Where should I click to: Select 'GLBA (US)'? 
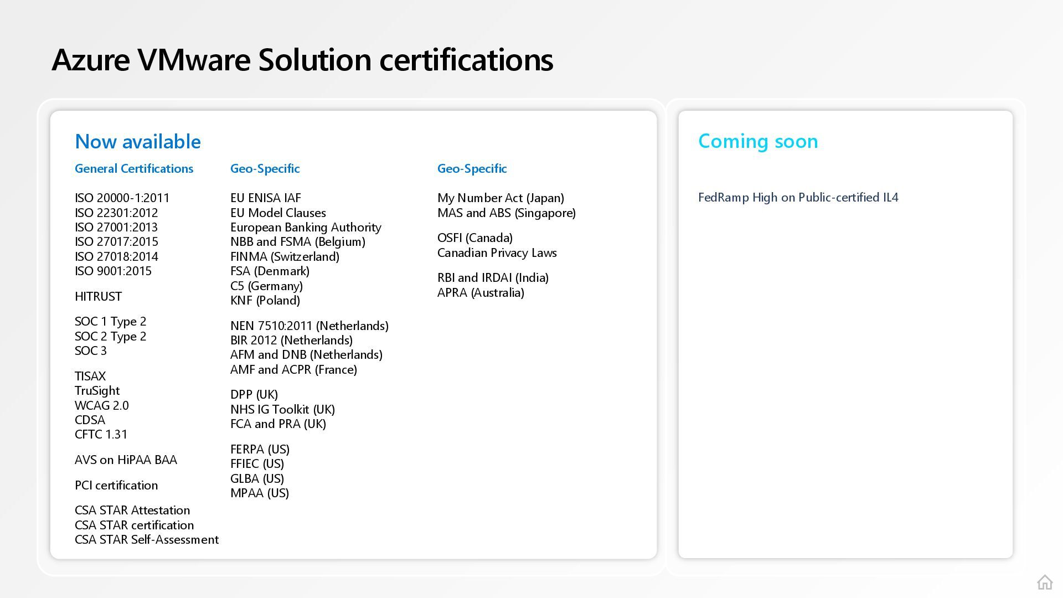click(x=257, y=479)
